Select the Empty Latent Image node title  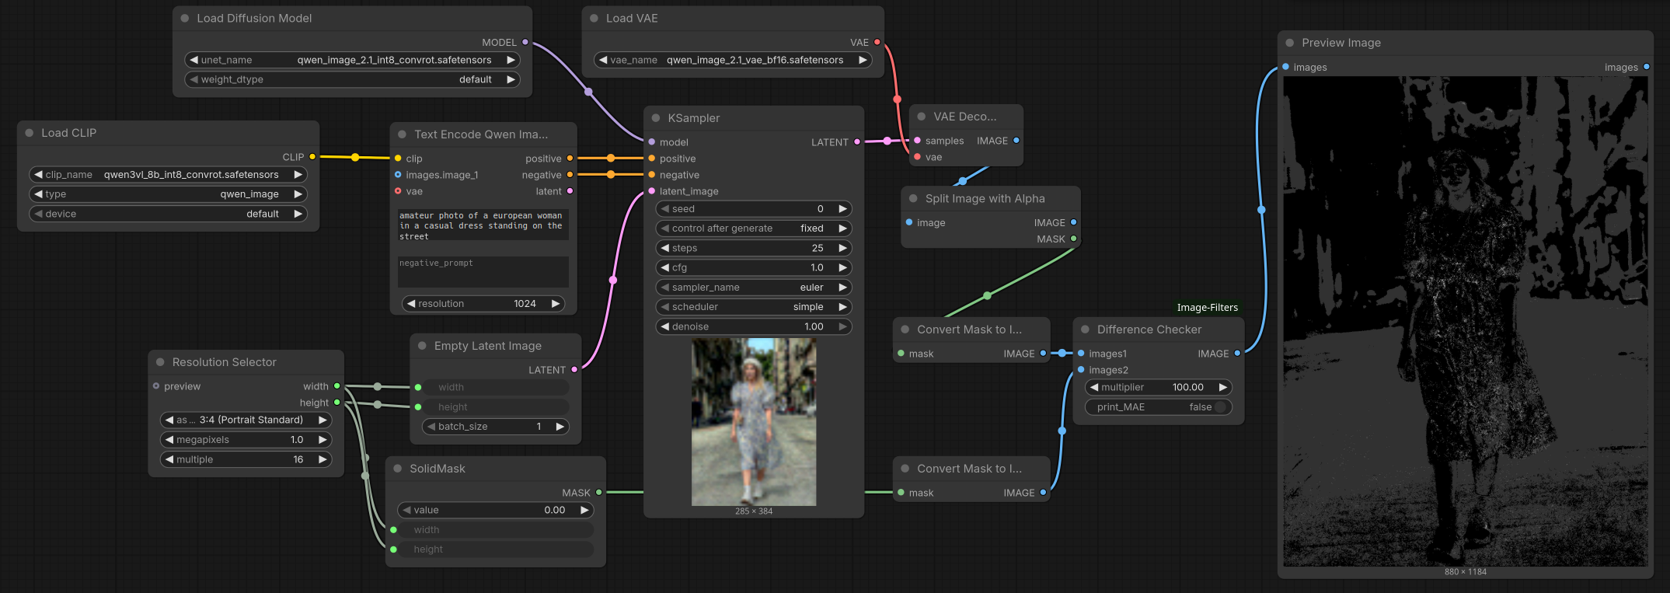[x=487, y=346]
